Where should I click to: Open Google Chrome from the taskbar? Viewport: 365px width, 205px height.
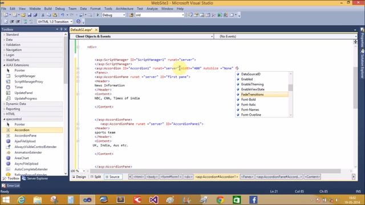[220, 200]
